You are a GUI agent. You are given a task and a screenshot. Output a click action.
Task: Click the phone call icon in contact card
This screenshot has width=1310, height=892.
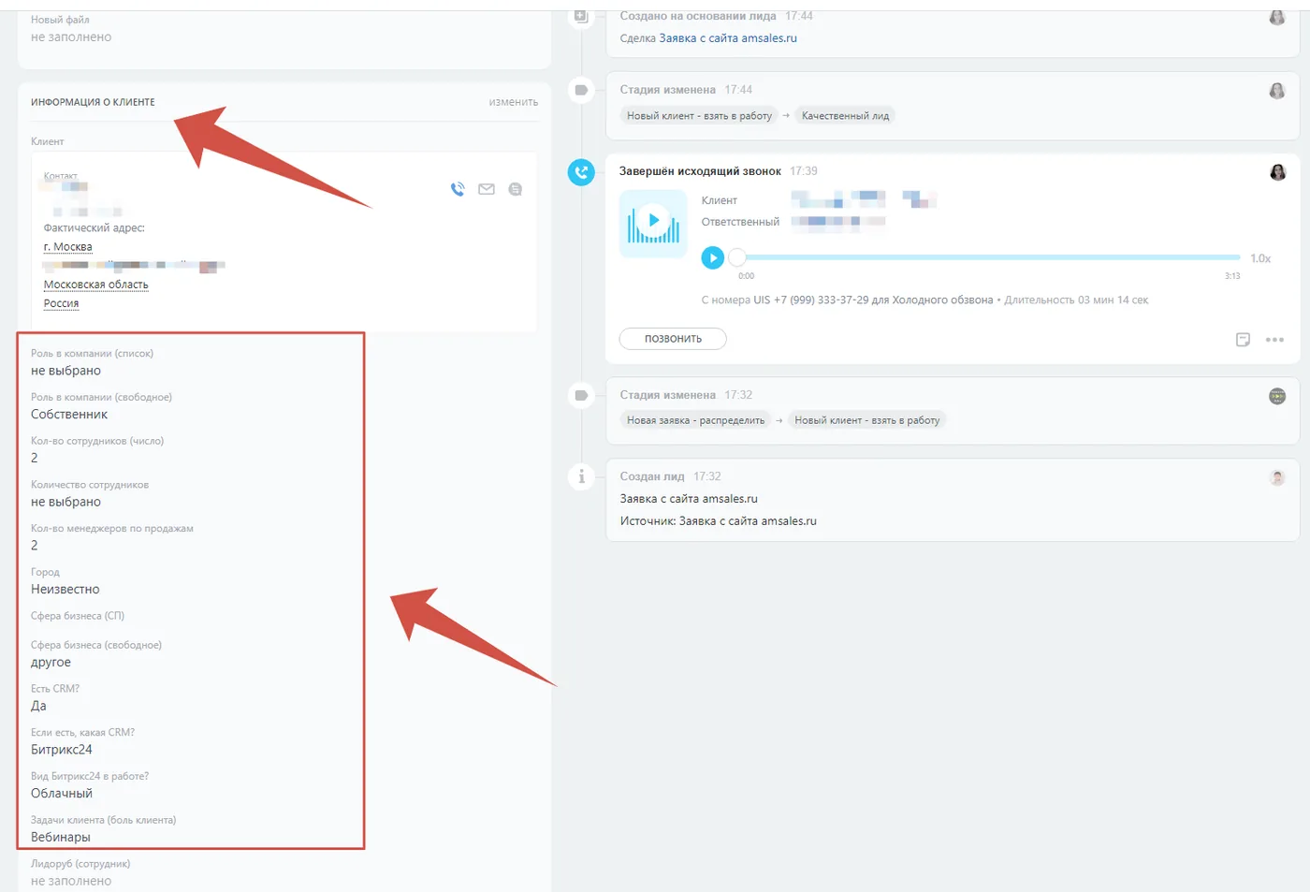(x=458, y=189)
